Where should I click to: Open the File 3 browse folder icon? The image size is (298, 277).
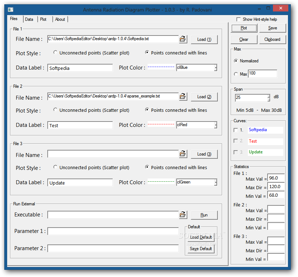click(183, 154)
